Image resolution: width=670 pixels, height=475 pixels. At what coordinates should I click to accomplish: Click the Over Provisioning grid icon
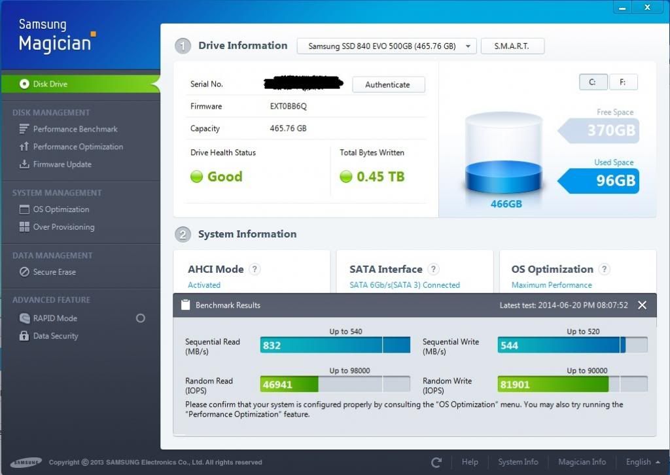(x=24, y=227)
